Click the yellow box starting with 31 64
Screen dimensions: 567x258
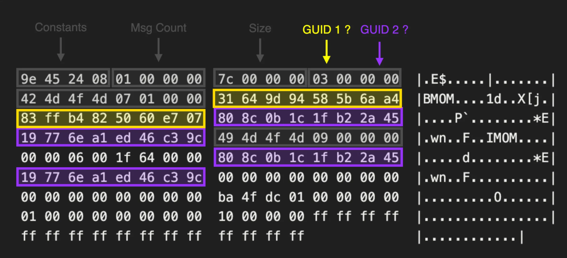tap(308, 99)
